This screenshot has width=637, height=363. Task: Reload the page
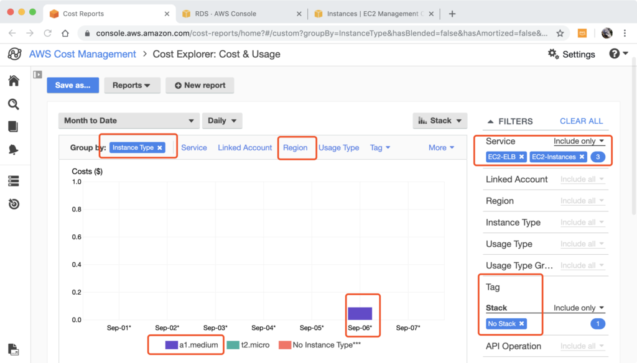coord(47,34)
